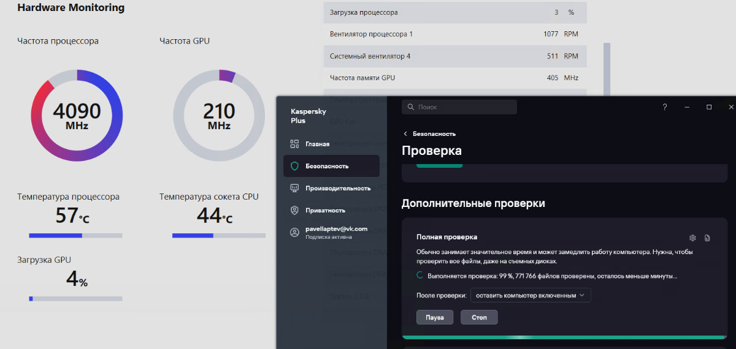This screenshot has height=349, width=736.
Task: Click the question mark help icon in Kaspersky
Action: point(665,107)
